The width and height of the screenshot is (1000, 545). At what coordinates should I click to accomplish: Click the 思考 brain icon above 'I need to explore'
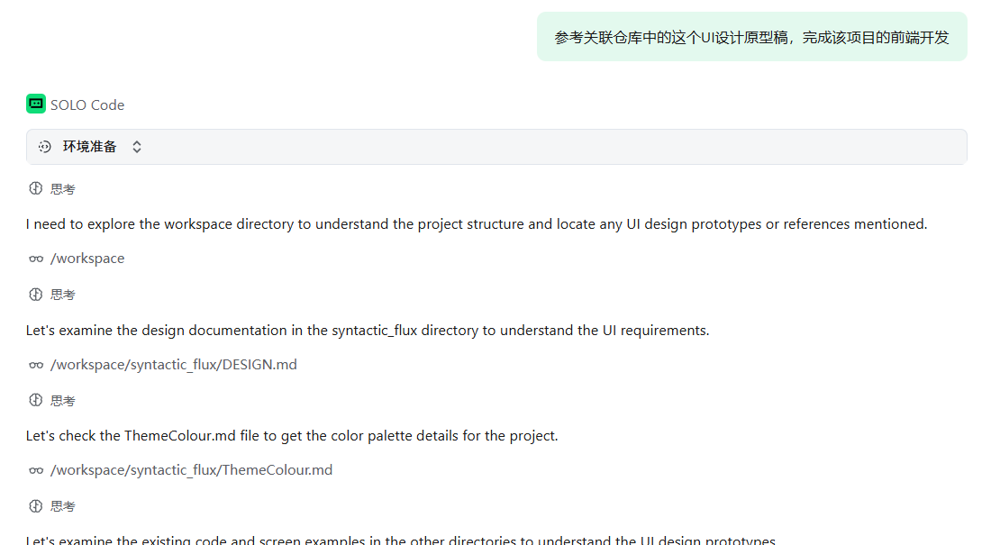click(x=36, y=189)
